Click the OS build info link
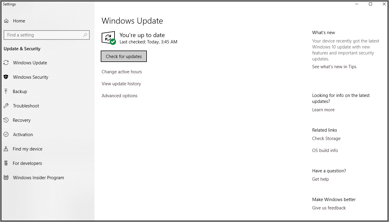This screenshot has height=222, width=389. (325, 150)
